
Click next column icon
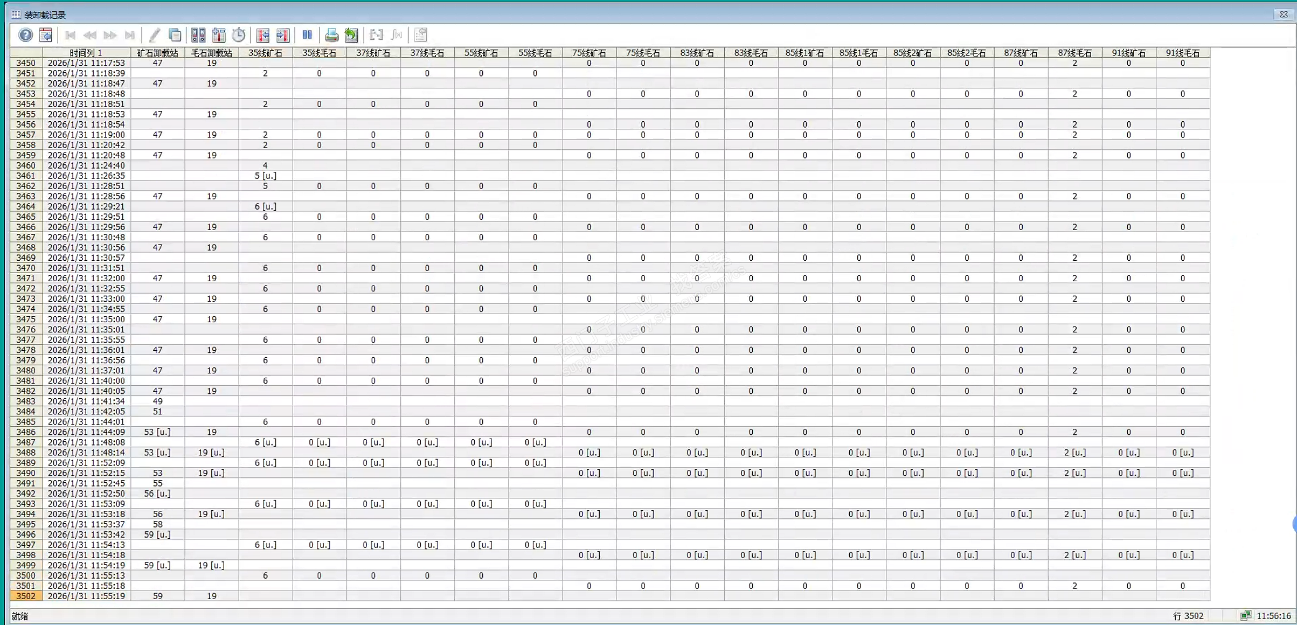tap(283, 35)
